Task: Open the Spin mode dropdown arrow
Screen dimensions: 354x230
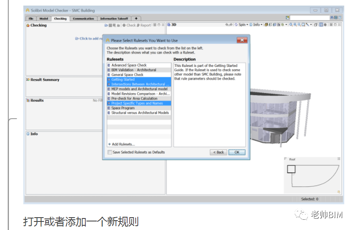Action: [247, 25]
